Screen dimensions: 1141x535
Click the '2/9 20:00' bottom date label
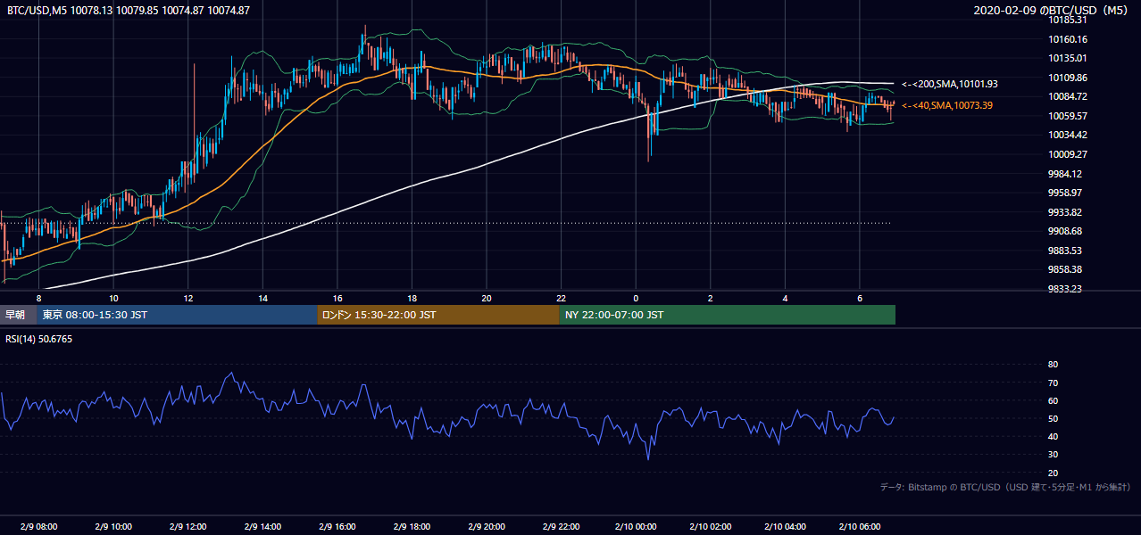click(x=486, y=526)
